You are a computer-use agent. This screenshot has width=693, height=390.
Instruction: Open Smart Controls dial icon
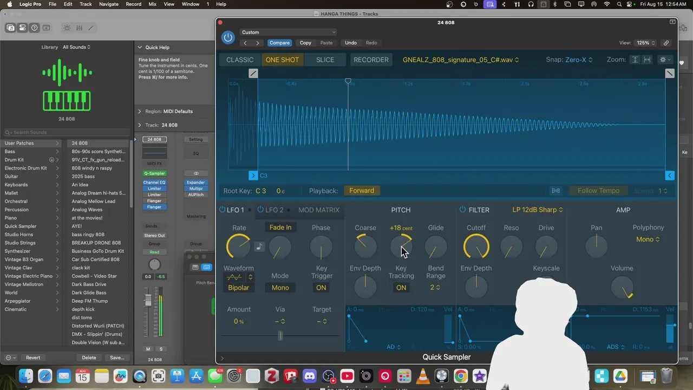(x=67, y=28)
